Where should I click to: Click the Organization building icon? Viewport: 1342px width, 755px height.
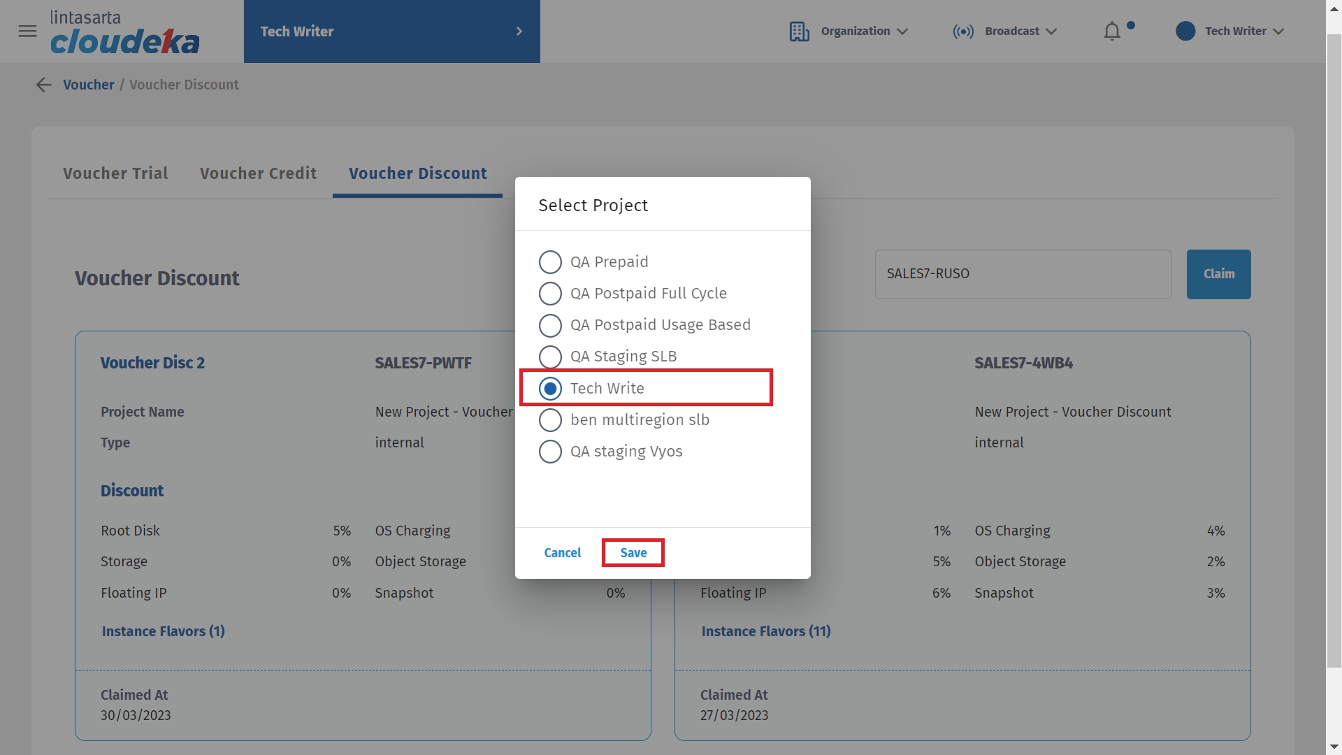(x=799, y=31)
